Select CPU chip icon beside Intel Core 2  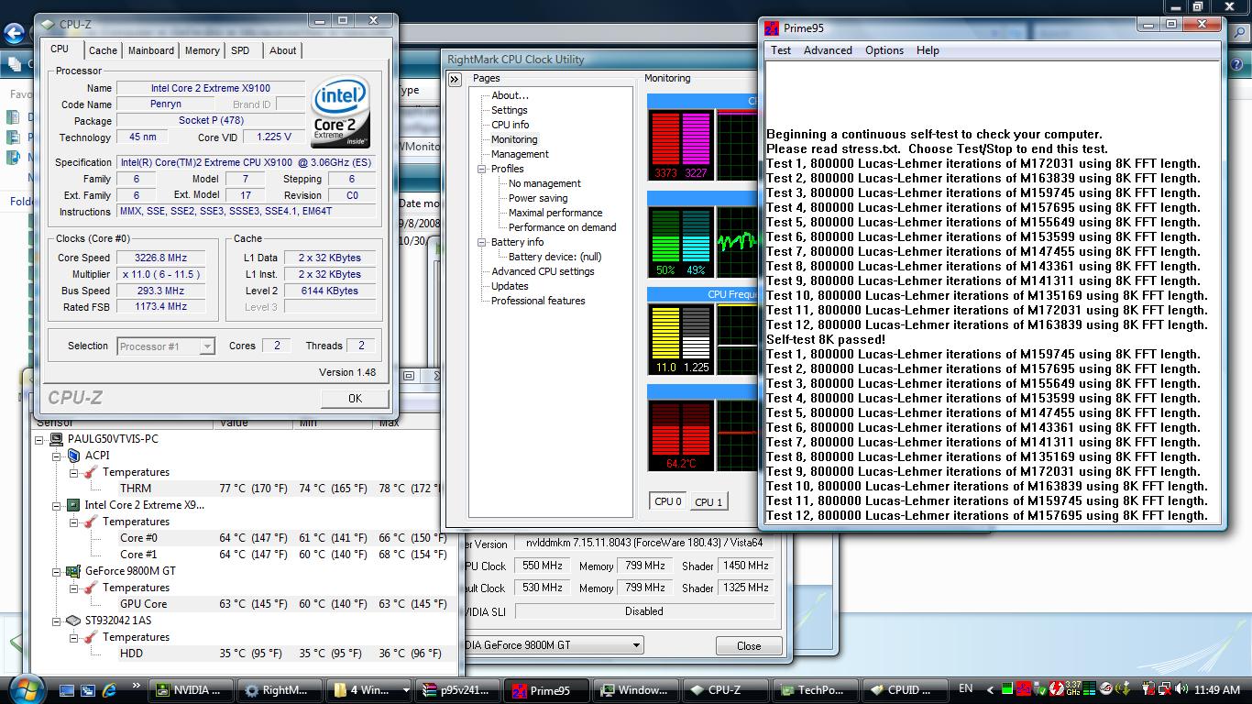[73, 505]
